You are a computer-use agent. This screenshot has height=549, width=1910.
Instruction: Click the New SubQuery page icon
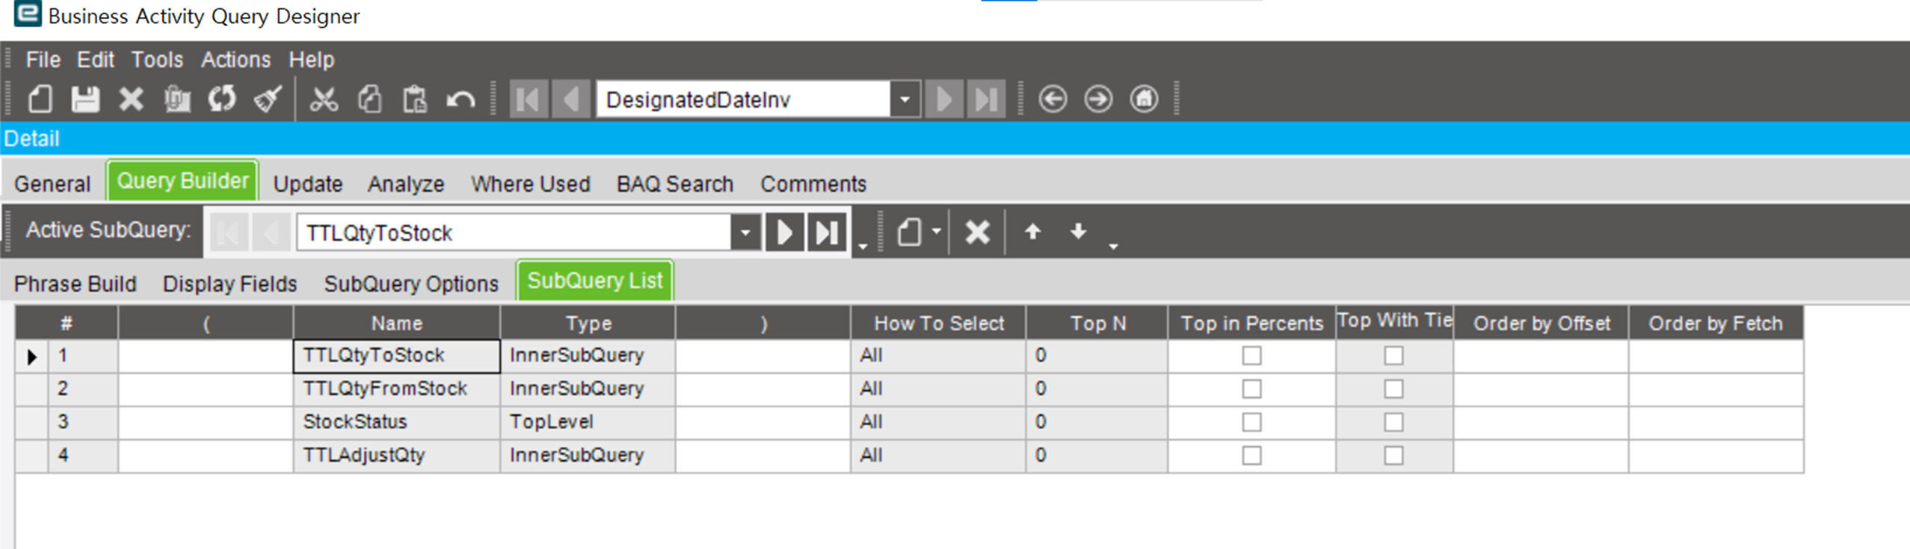pos(909,232)
